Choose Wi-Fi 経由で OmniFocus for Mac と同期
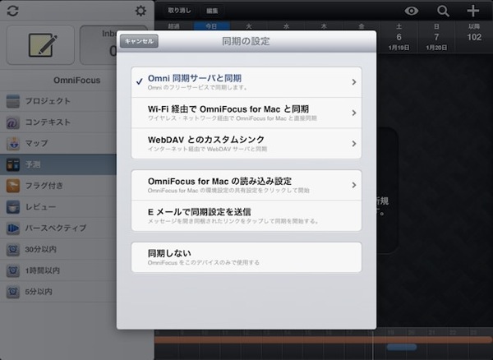The image size is (493, 360). 246,113
